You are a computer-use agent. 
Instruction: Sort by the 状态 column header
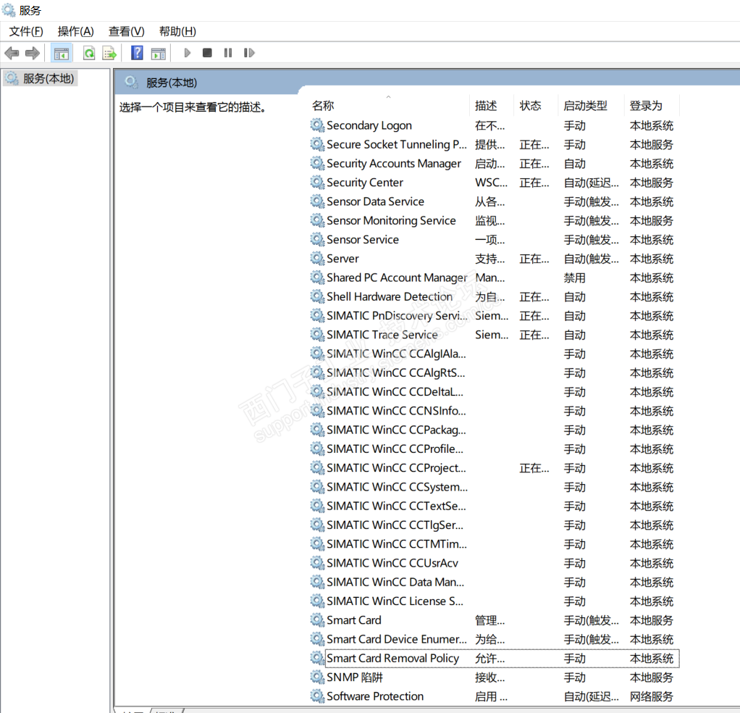click(x=536, y=105)
